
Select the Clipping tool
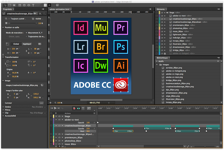point(14,5)
